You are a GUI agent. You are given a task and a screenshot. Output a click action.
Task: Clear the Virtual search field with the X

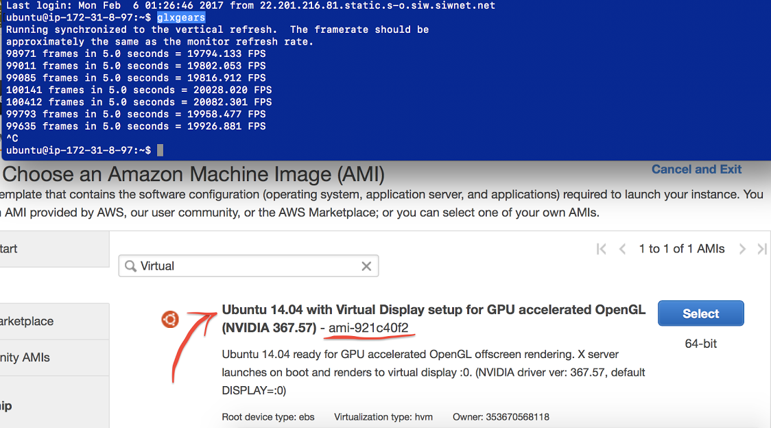366,266
